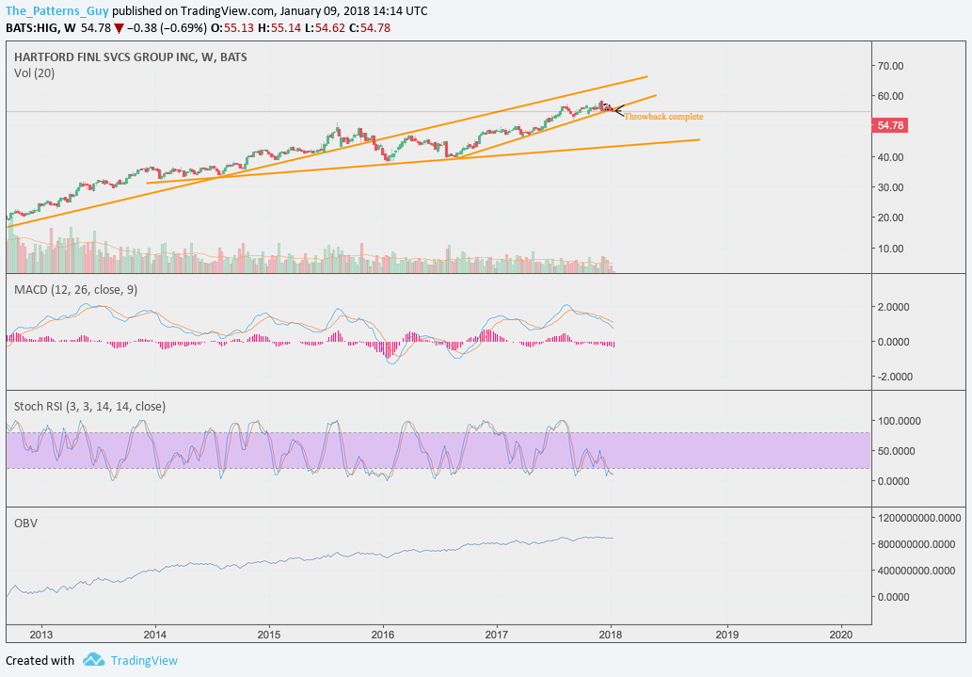Click the C:54.78 close price value
Screen dimensions: 972x677
[370, 28]
